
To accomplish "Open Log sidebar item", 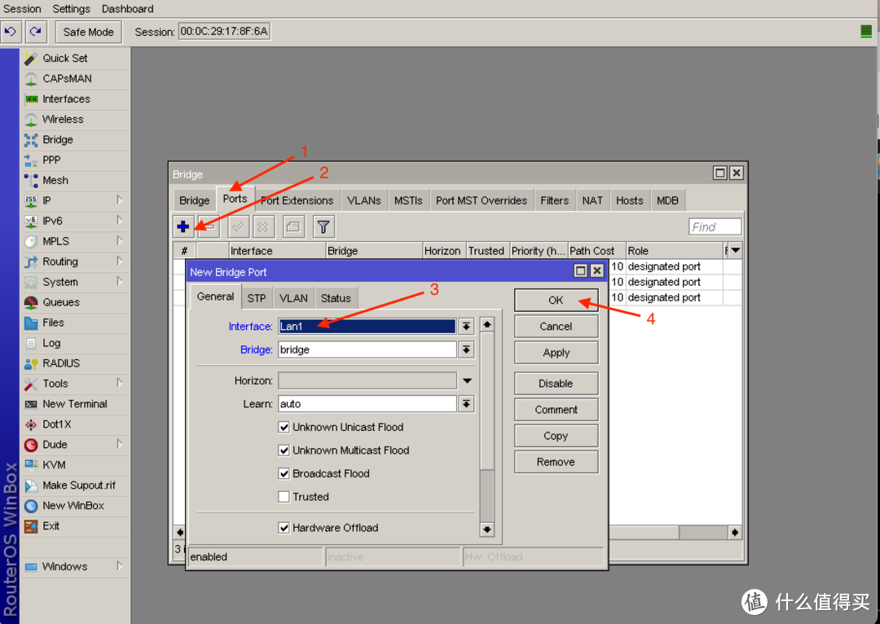I will [76, 343].
